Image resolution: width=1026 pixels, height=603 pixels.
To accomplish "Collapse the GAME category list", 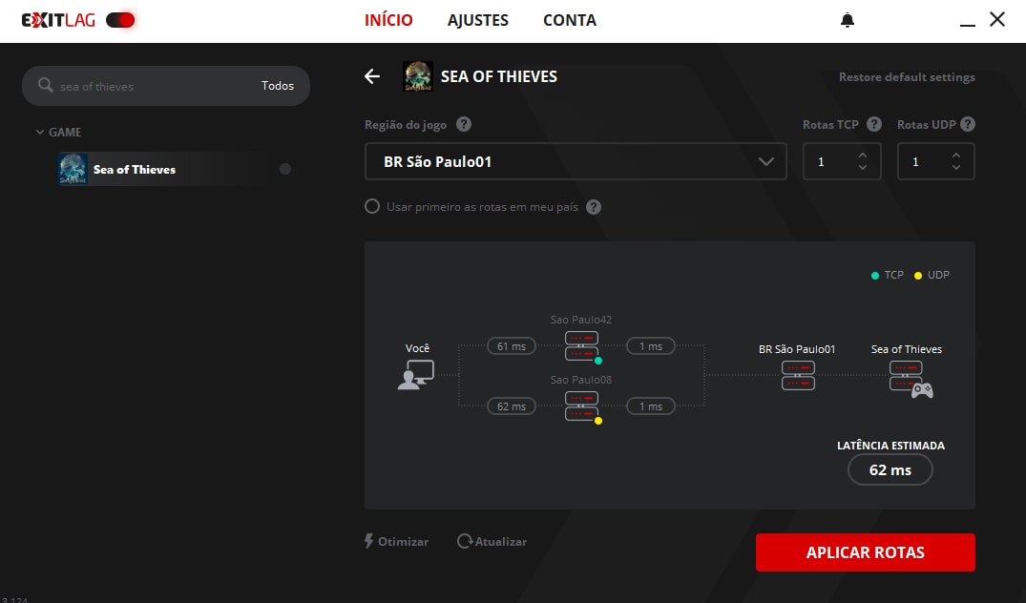I will pos(40,133).
